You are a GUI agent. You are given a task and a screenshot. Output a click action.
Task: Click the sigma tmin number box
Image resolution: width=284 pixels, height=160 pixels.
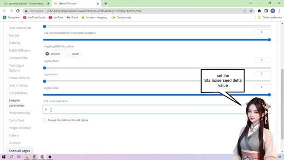coord(263,74)
